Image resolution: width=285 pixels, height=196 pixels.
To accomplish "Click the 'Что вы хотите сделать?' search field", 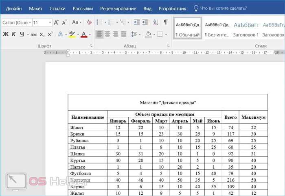I will (x=224, y=9).
